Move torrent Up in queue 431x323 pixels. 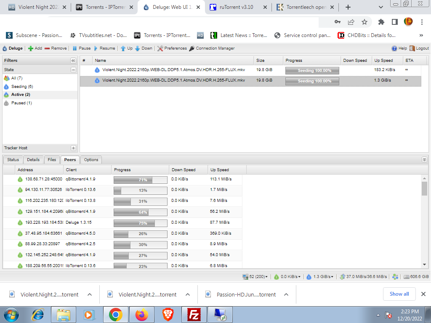pos(126,48)
